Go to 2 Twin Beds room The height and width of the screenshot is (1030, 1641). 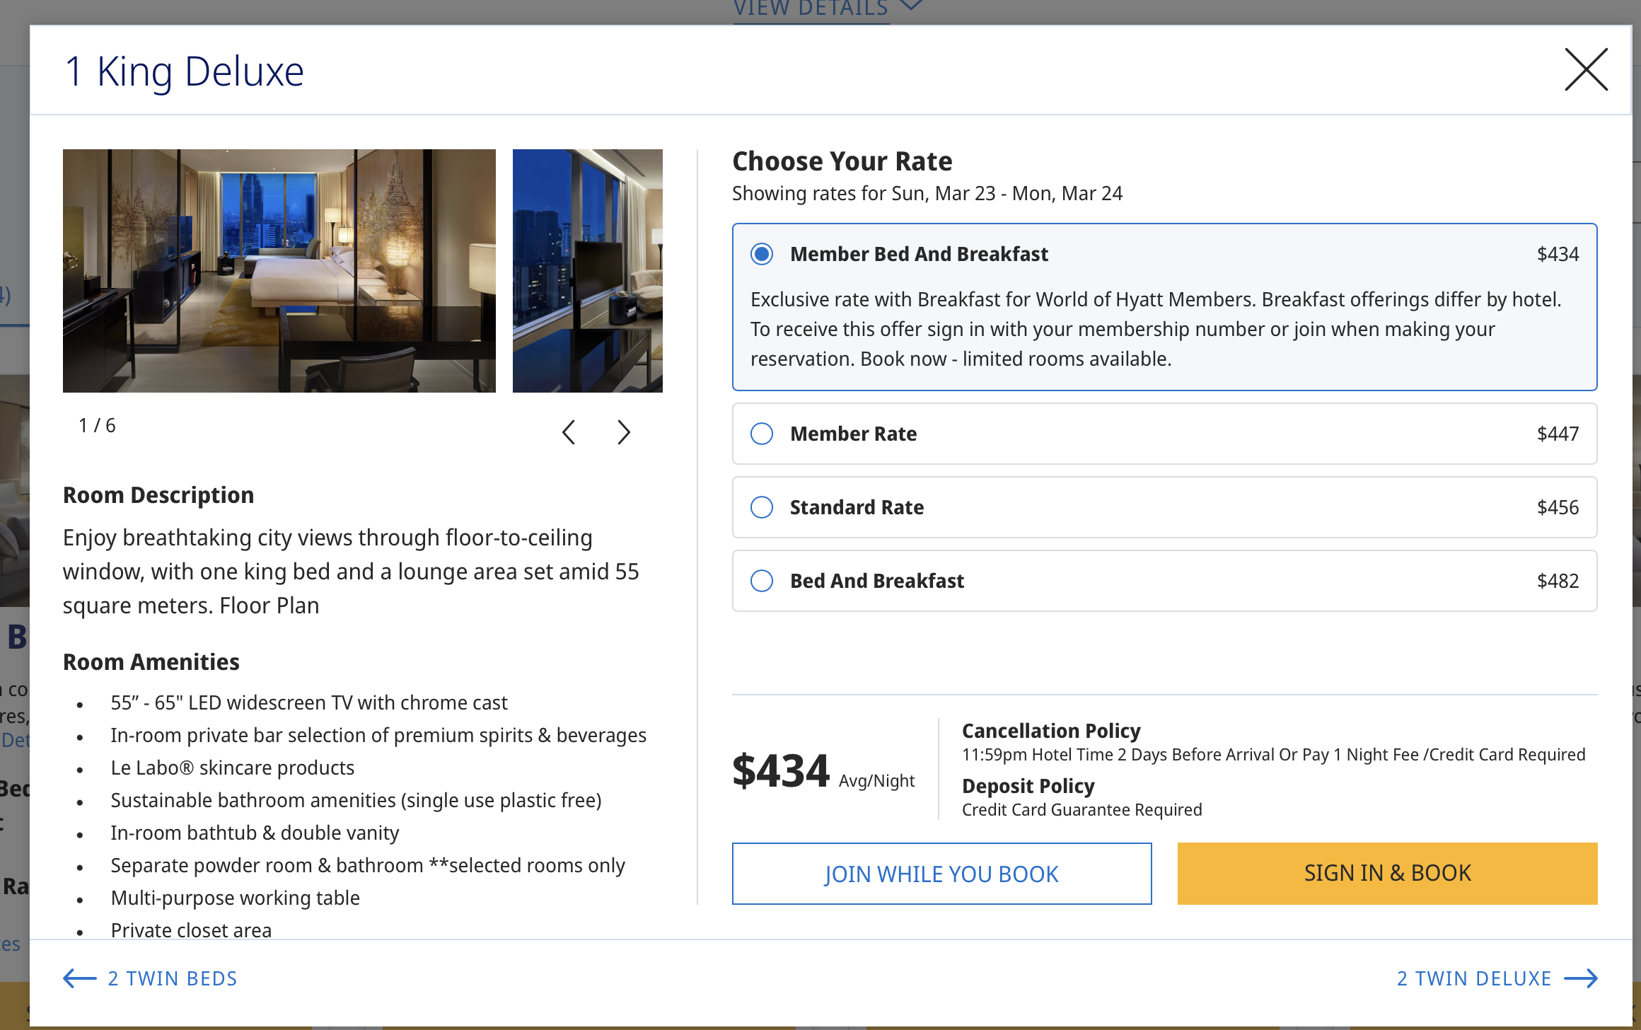[x=172, y=978]
